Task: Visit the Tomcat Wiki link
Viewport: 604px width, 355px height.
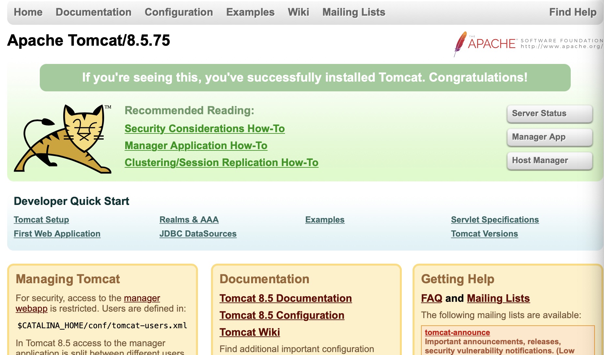Action: pos(250,332)
